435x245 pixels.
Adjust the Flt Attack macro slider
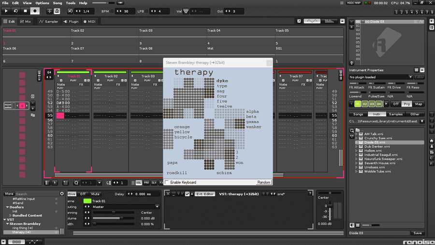point(357,83)
